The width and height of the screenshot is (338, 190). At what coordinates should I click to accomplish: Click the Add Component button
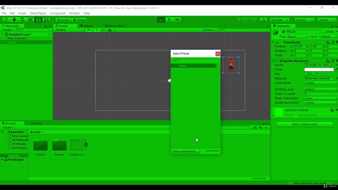pyautogui.click(x=304, y=124)
